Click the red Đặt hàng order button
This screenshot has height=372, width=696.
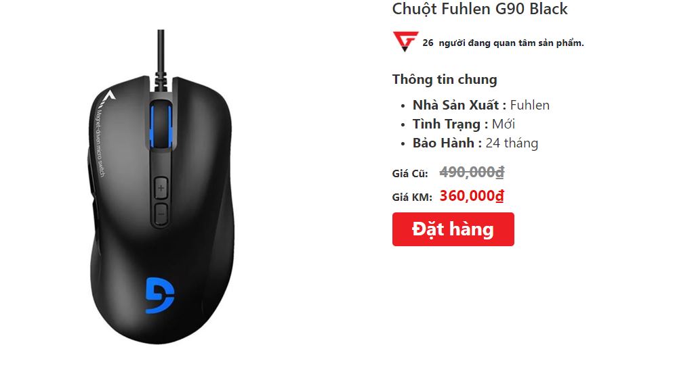point(453,229)
